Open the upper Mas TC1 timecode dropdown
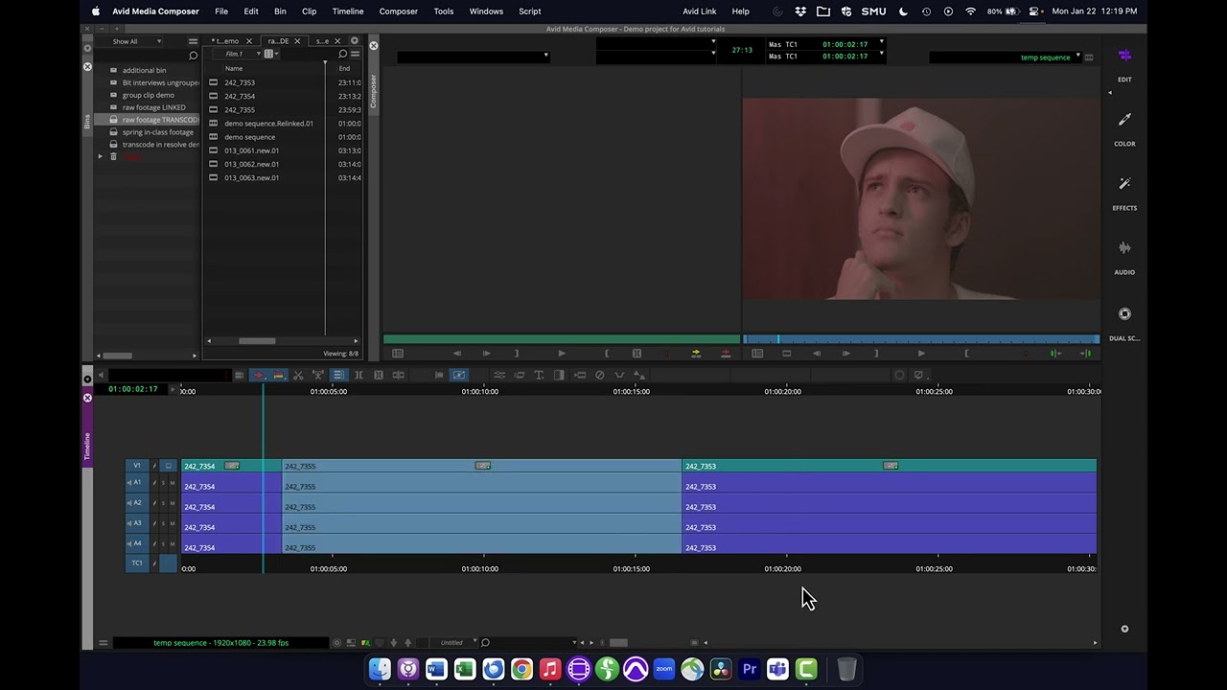This screenshot has width=1227, height=690. tap(881, 43)
